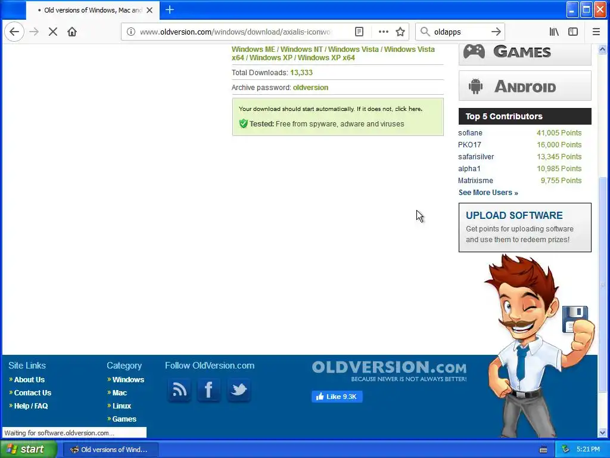Open the Linux category footer link

pyautogui.click(x=122, y=406)
